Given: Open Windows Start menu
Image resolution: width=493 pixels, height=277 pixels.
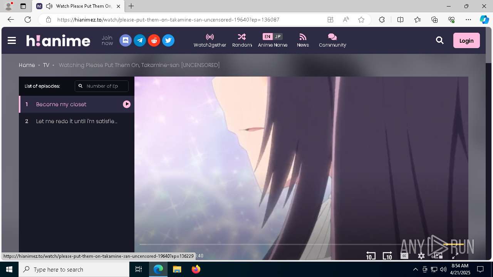Looking at the screenshot, I should pyautogui.click(x=9, y=269).
